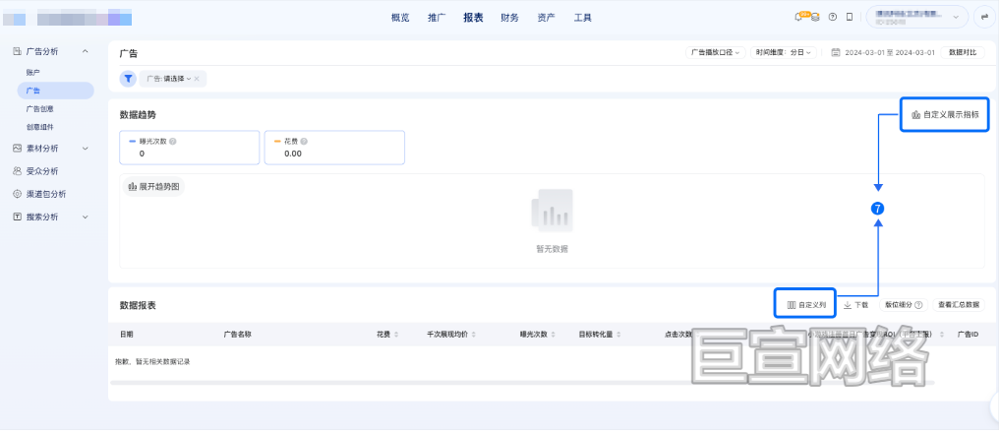Viewport: 1000px width, 433px height.
Task: Go to 资产 top navigation tab
Action: point(546,18)
